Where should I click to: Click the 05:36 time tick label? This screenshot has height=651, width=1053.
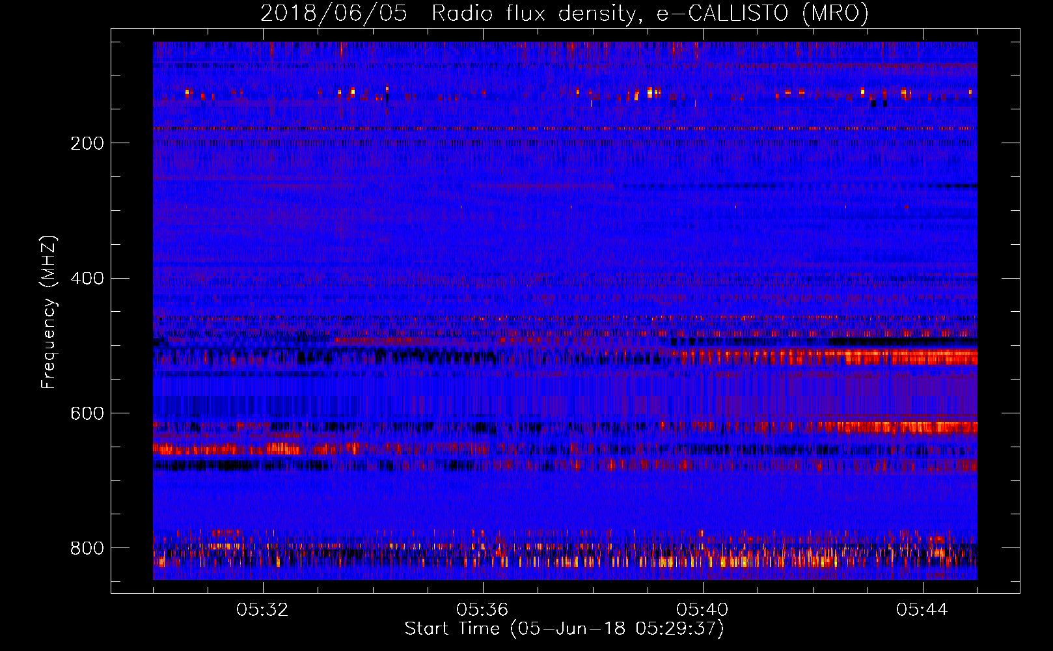pyautogui.click(x=482, y=609)
